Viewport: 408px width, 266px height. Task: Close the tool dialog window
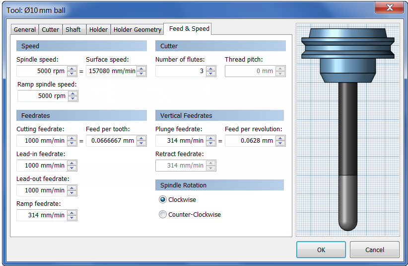pyautogui.click(x=389, y=7)
